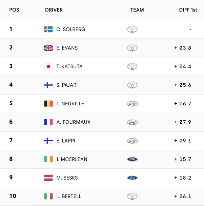Open driver name L. BERTELLI
This screenshot has height=206, width=204.
pos(69,196)
